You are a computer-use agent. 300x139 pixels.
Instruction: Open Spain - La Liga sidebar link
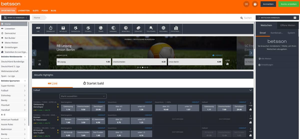point(7,76)
